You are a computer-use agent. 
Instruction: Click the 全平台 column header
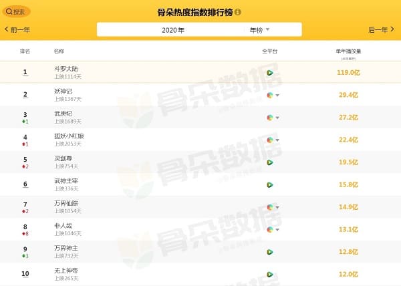(269, 51)
